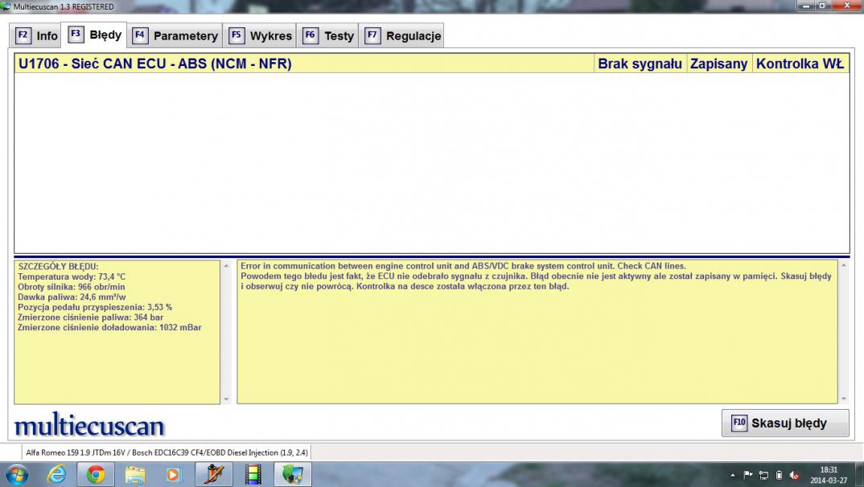Maximize the Multiecuscan window

[x=822, y=6]
